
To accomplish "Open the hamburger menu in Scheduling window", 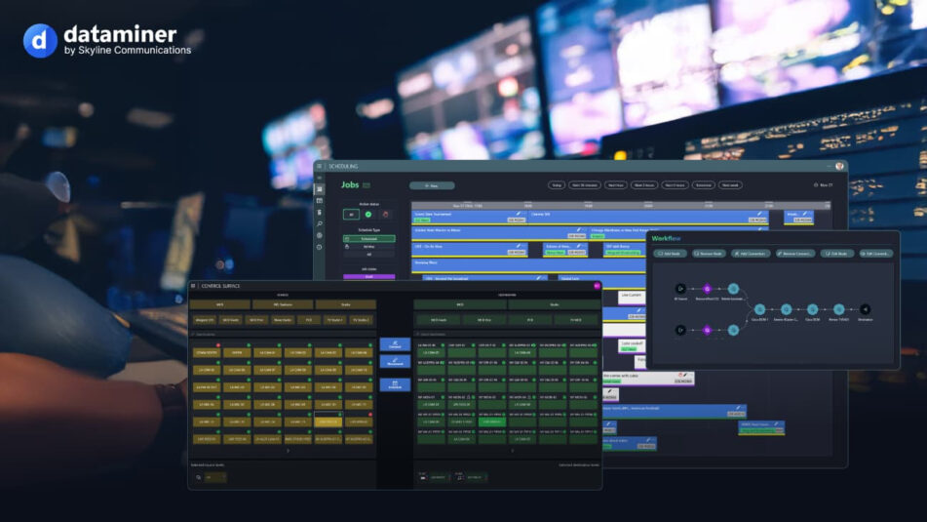I will pos(319,166).
